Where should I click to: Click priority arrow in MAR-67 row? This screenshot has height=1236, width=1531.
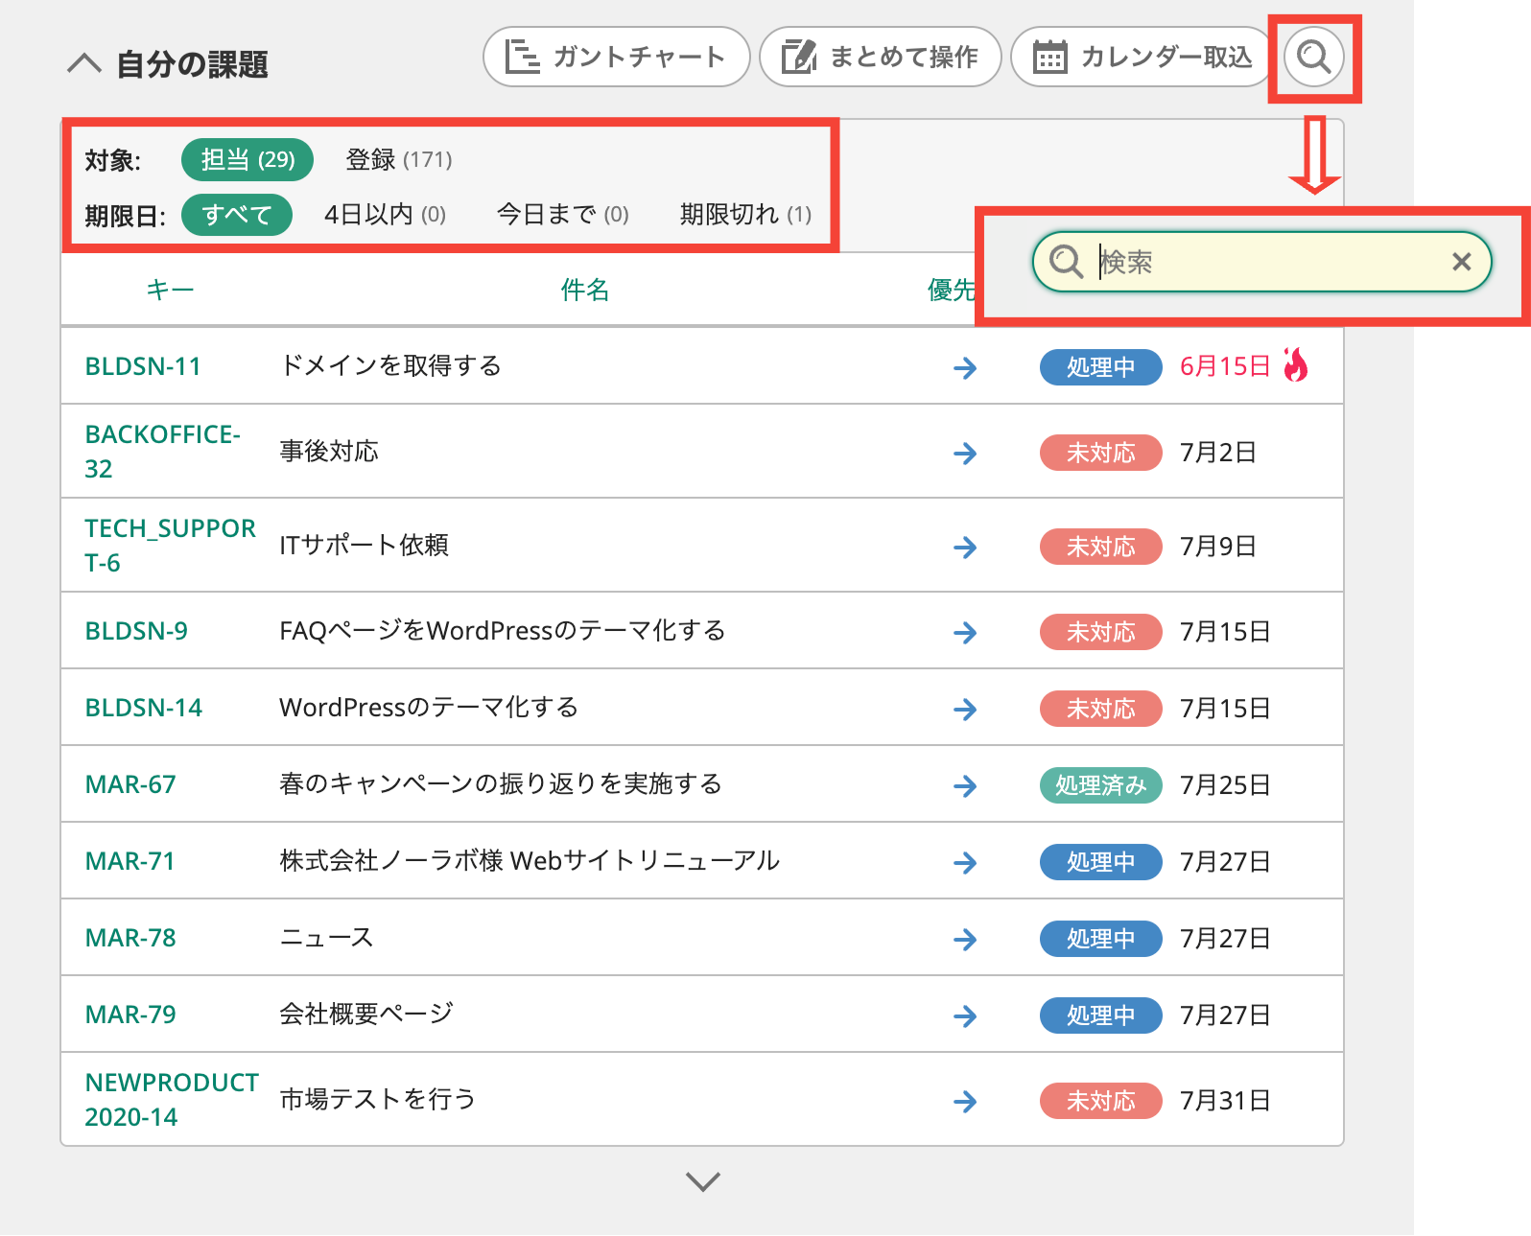965,785
